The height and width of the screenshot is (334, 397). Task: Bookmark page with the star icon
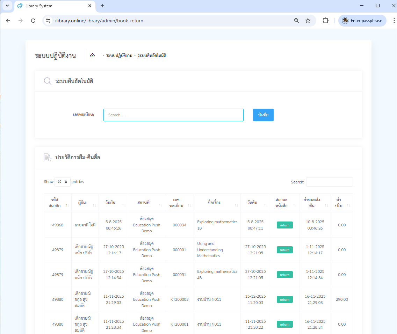pos(308,21)
